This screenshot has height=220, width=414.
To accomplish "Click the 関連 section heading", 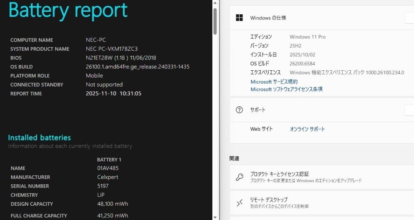I will (235, 158).
